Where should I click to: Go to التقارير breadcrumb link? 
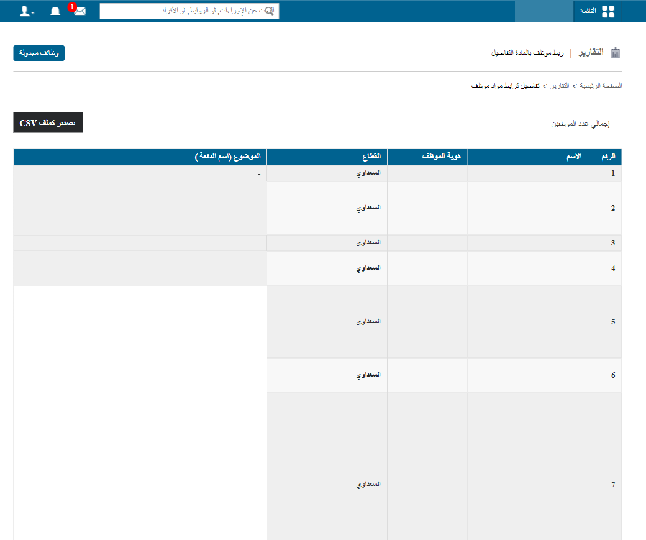click(560, 86)
